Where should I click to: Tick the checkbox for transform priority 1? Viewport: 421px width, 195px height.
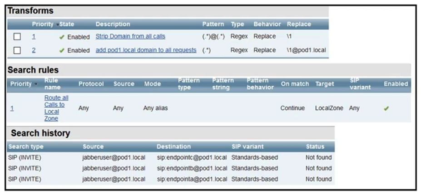[x=17, y=36]
